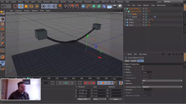Jump to the end of animation

pos(80,83)
